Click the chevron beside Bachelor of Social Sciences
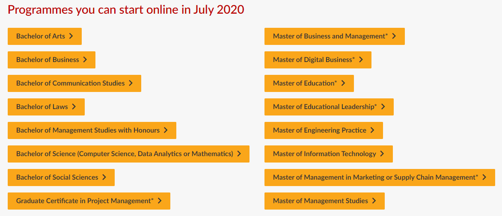 (104, 178)
